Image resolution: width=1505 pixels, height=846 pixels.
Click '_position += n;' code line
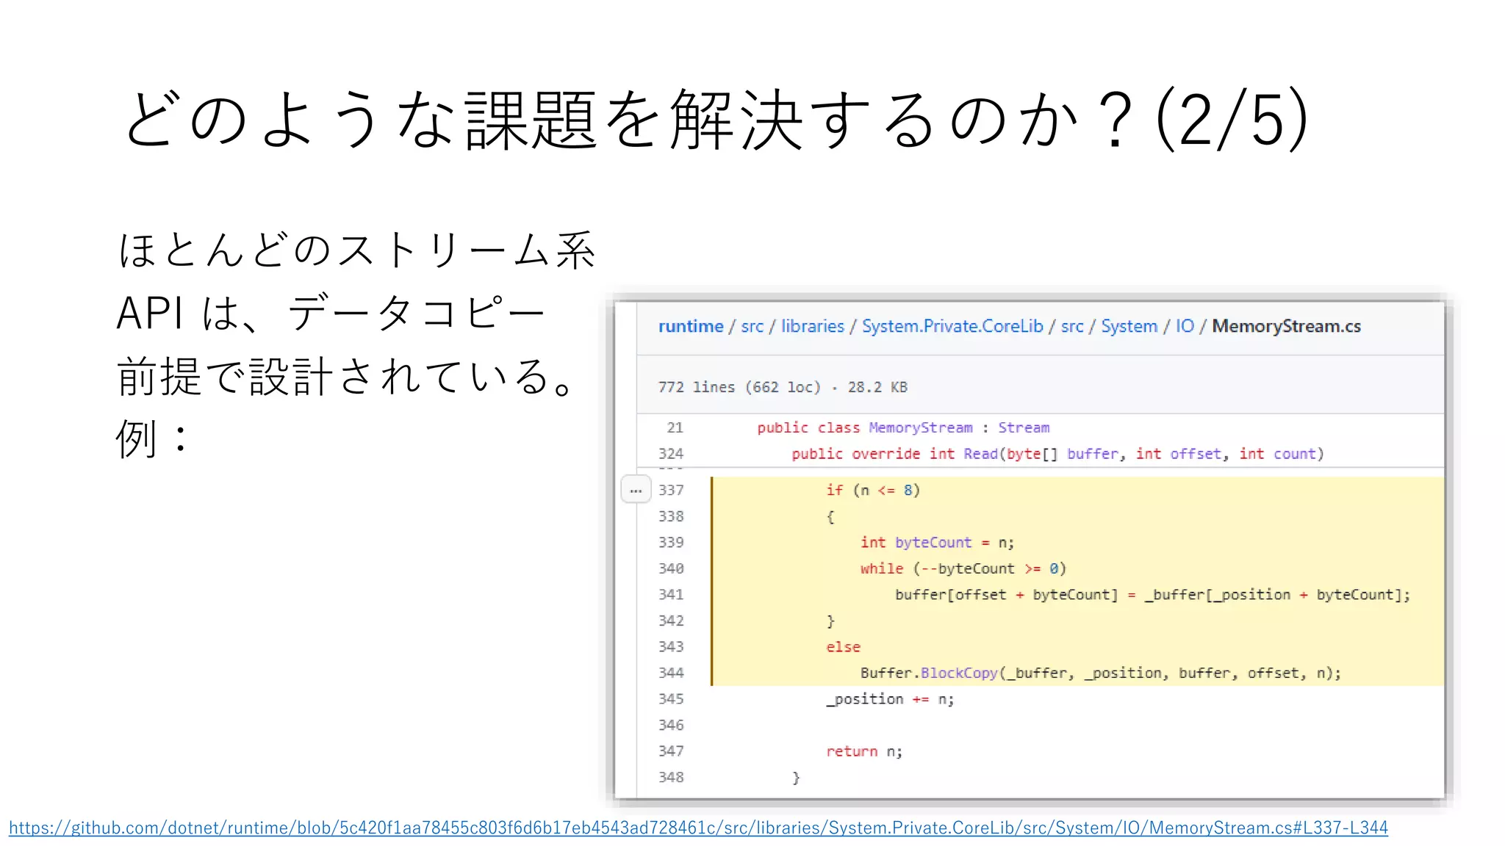click(890, 699)
